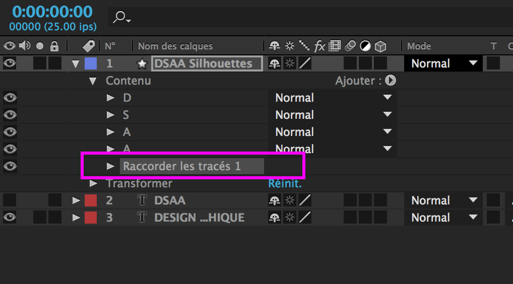Click the shy switch column header icon
The height and width of the screenshot is (284, 513).
[x=275, y=46]
